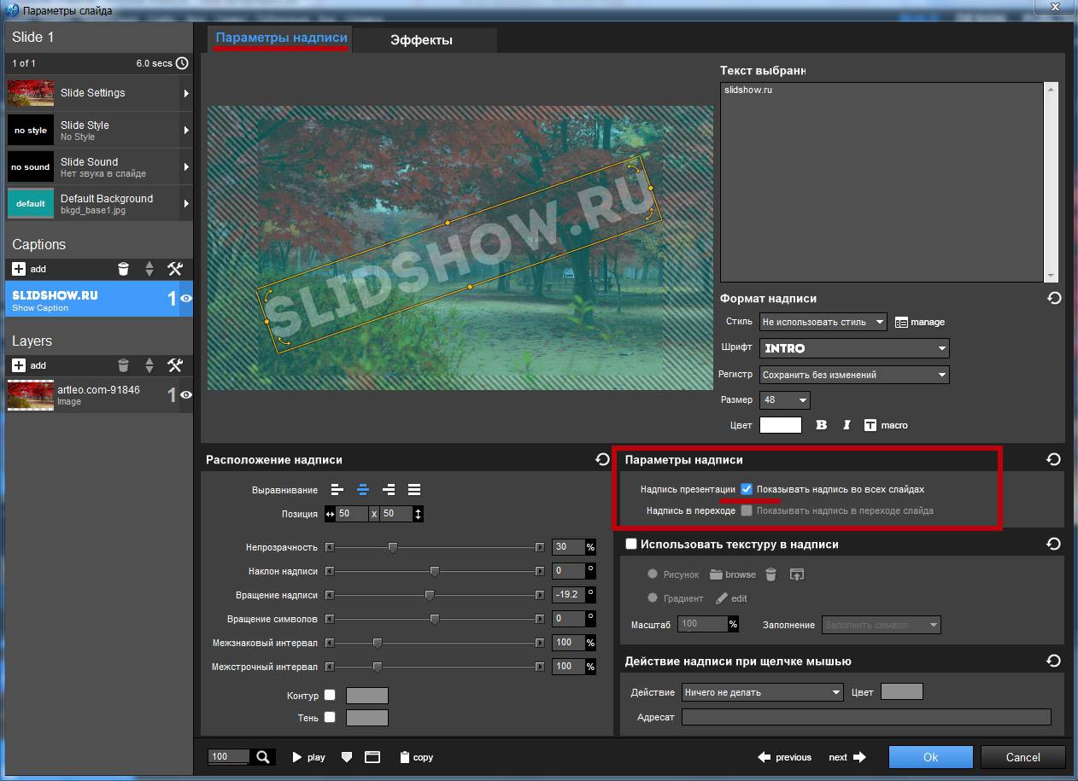Add a new caption in Captions panel
This screenshot has height=781, width=1078.
pos(29,269)
